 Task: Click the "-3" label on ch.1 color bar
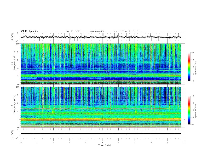click(193, 53)
